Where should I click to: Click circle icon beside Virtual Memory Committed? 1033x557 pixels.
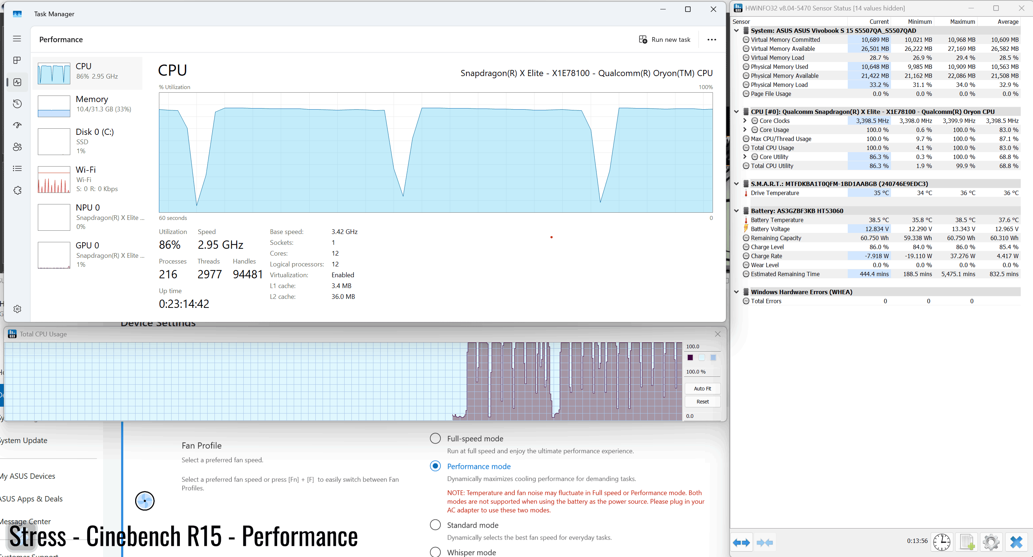pos(746,40)
